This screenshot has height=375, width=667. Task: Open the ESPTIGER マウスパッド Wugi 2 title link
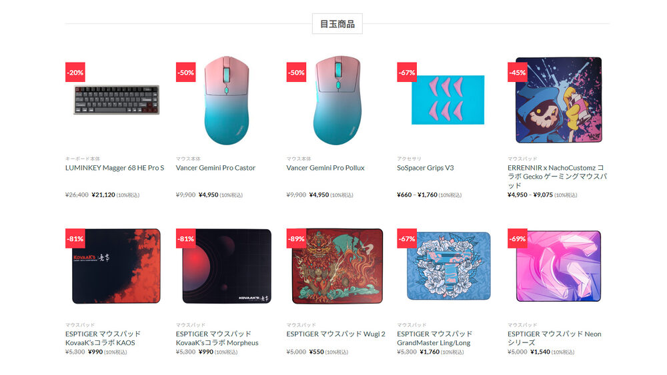pyautogui.click(x=336, y=334)
